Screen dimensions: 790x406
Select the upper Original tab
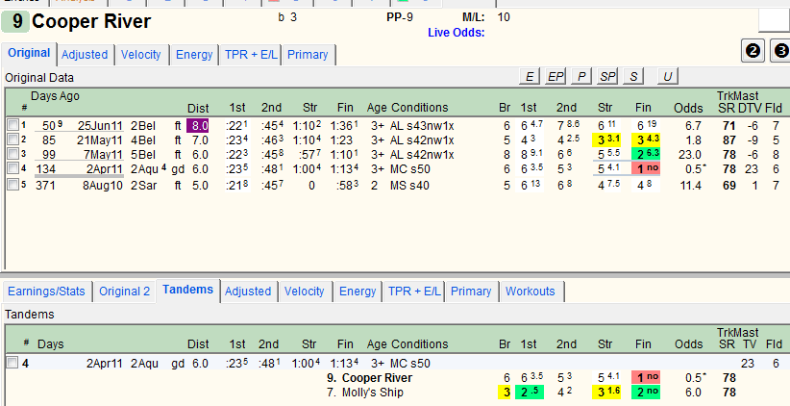point(29,53)
